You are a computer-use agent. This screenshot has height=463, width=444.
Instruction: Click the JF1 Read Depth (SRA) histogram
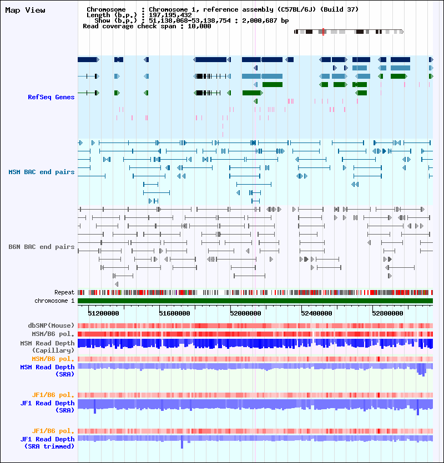255,406
